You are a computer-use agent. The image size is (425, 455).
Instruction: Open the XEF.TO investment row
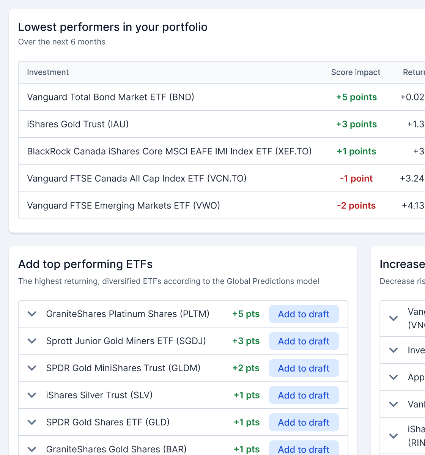point(169,151)
